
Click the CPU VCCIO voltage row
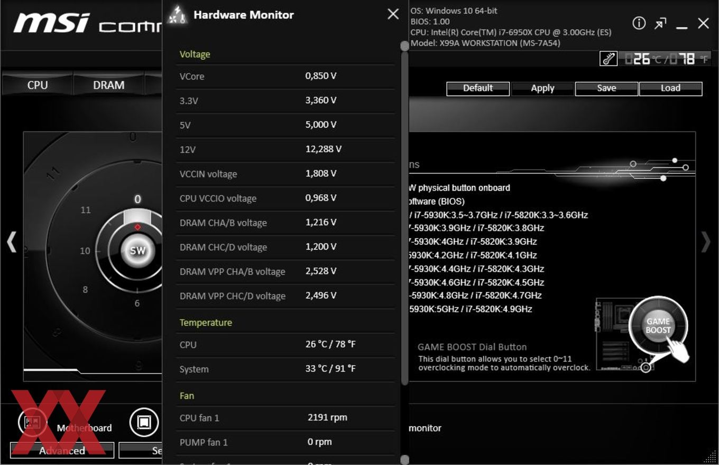point(285,198)
